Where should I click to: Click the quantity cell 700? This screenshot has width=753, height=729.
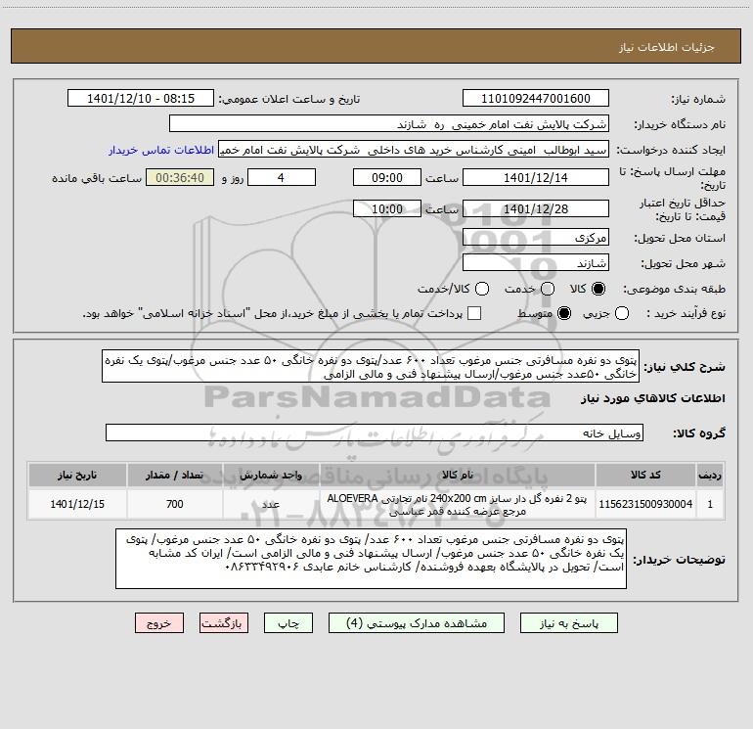(x=175, y=504)
